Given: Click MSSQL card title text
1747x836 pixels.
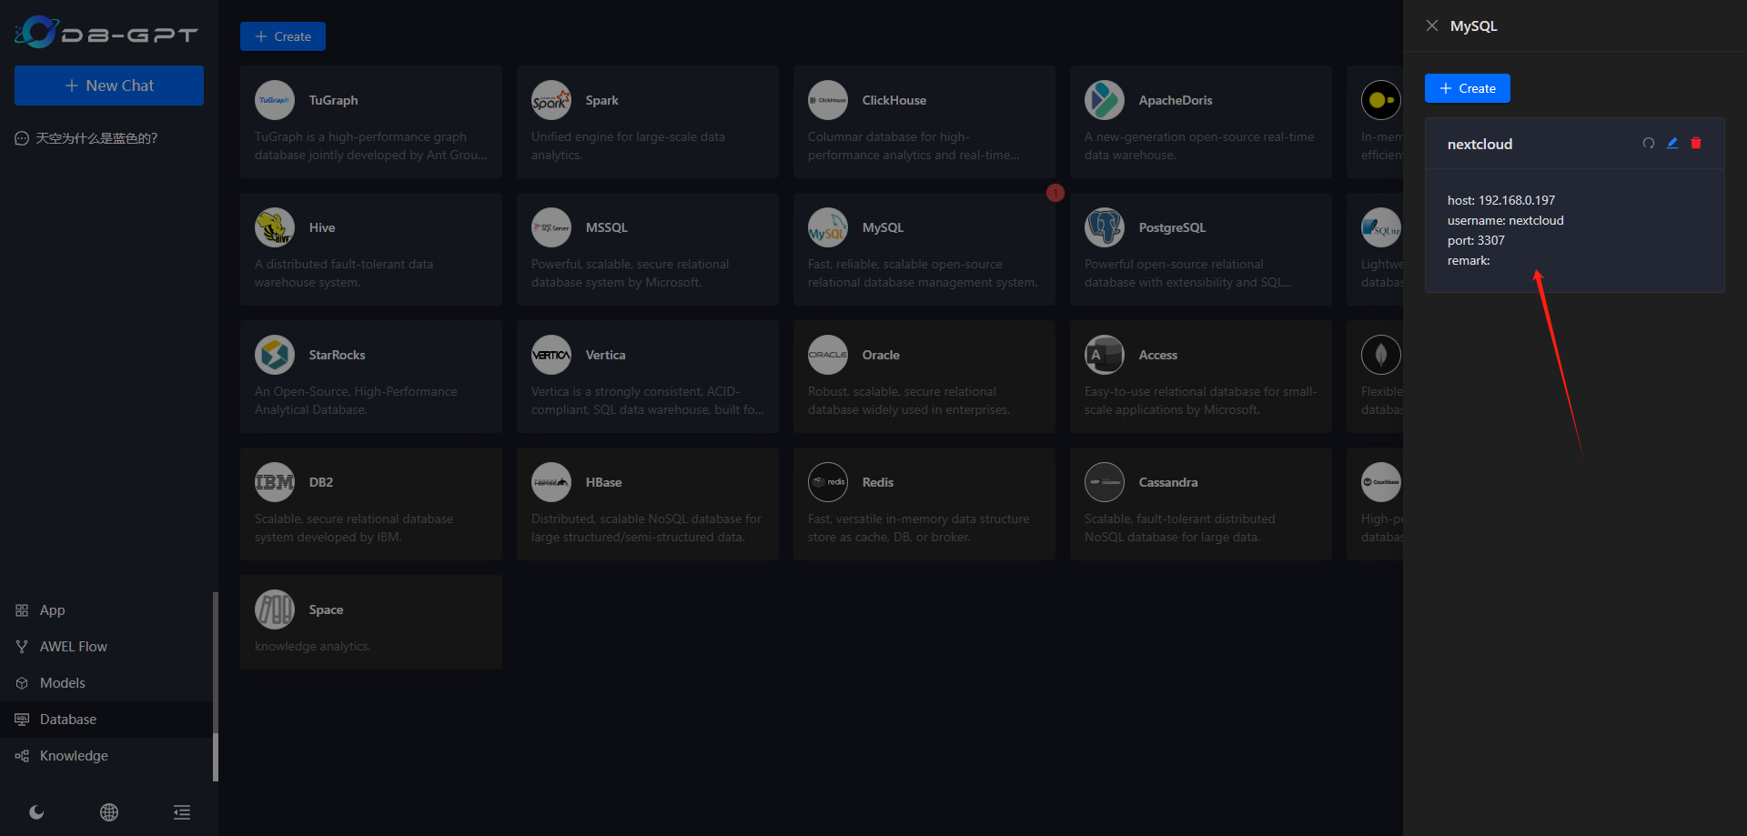Looking at the screenshot, I should tap(607, 227).
